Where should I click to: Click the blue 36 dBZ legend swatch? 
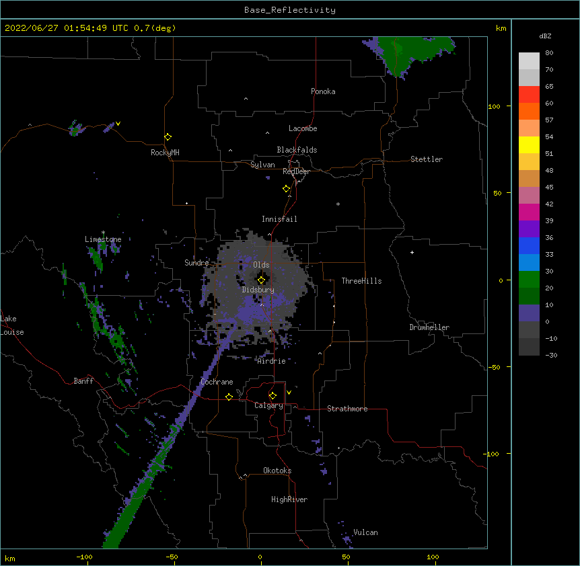(x=529, y=245)
